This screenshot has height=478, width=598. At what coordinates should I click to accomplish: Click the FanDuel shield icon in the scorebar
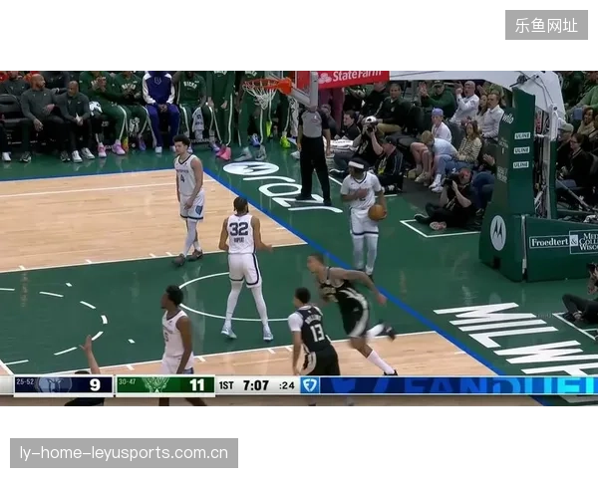(309, 385)
